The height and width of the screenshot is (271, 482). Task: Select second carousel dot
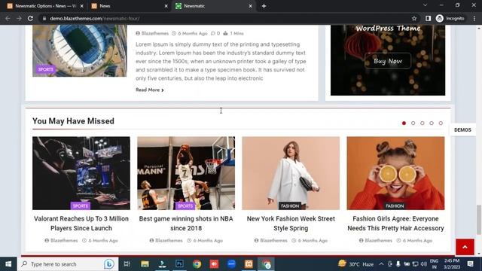click(x=413, y=123)
